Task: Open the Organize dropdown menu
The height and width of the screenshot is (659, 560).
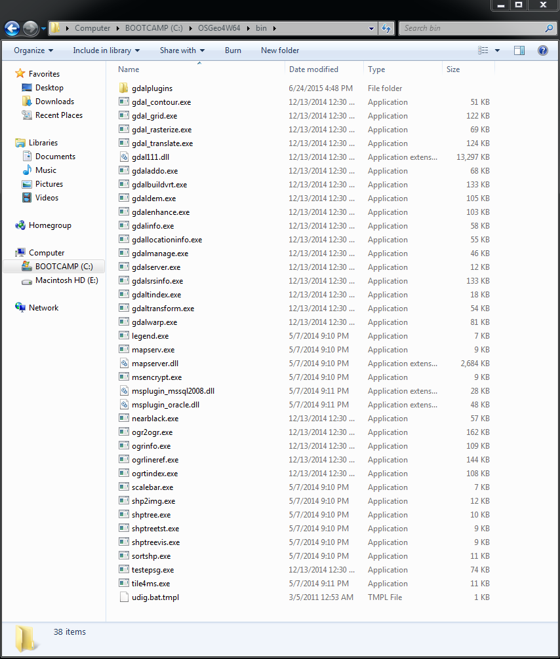Action: (x=33, y=50)
